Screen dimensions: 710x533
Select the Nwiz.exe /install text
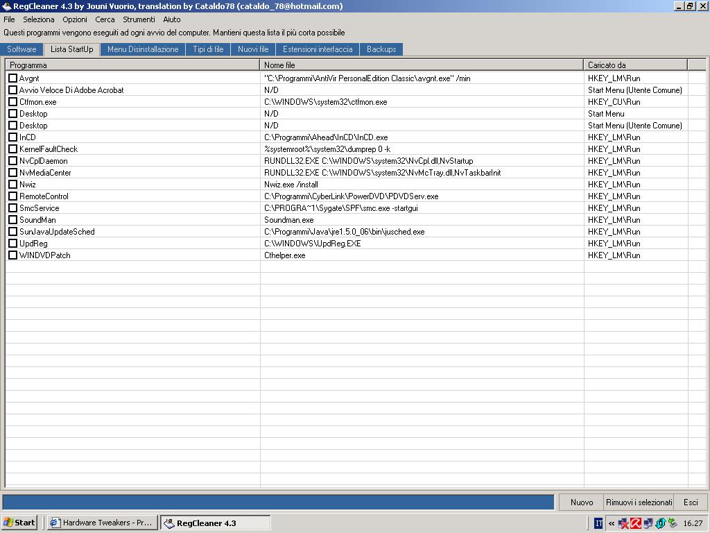pos(291,185)
